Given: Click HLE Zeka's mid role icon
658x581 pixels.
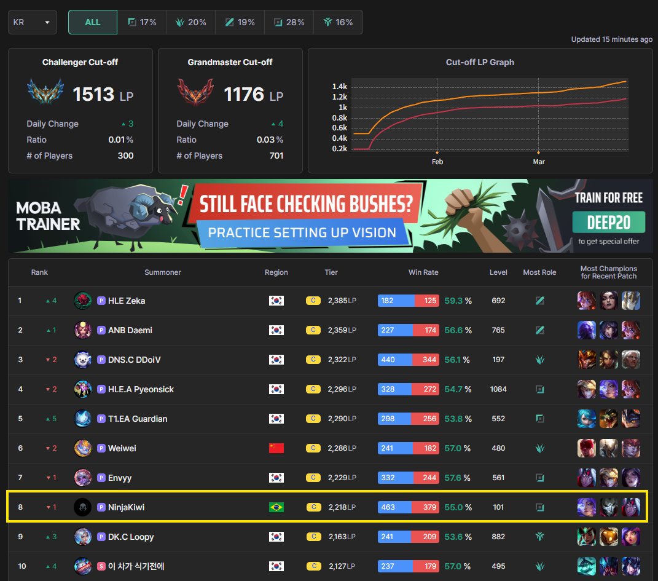Looking at the screenshot, I should (539, 301).
